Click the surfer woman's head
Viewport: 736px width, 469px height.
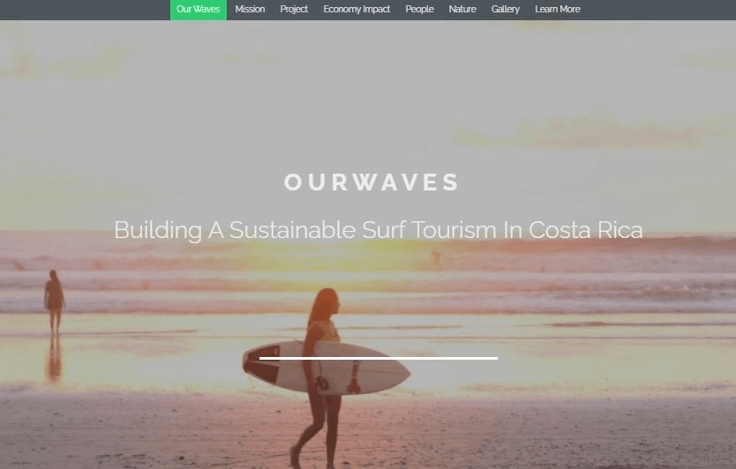[x=327, y=303]
